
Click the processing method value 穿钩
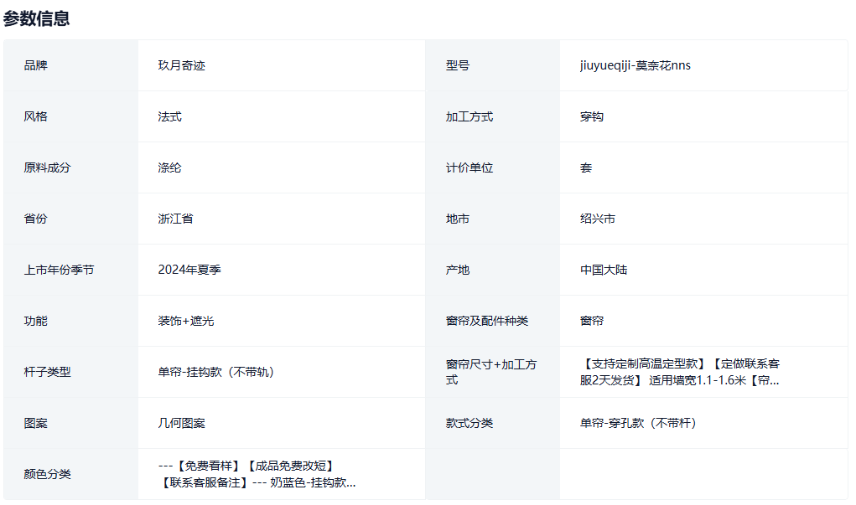tap(591, 116)
